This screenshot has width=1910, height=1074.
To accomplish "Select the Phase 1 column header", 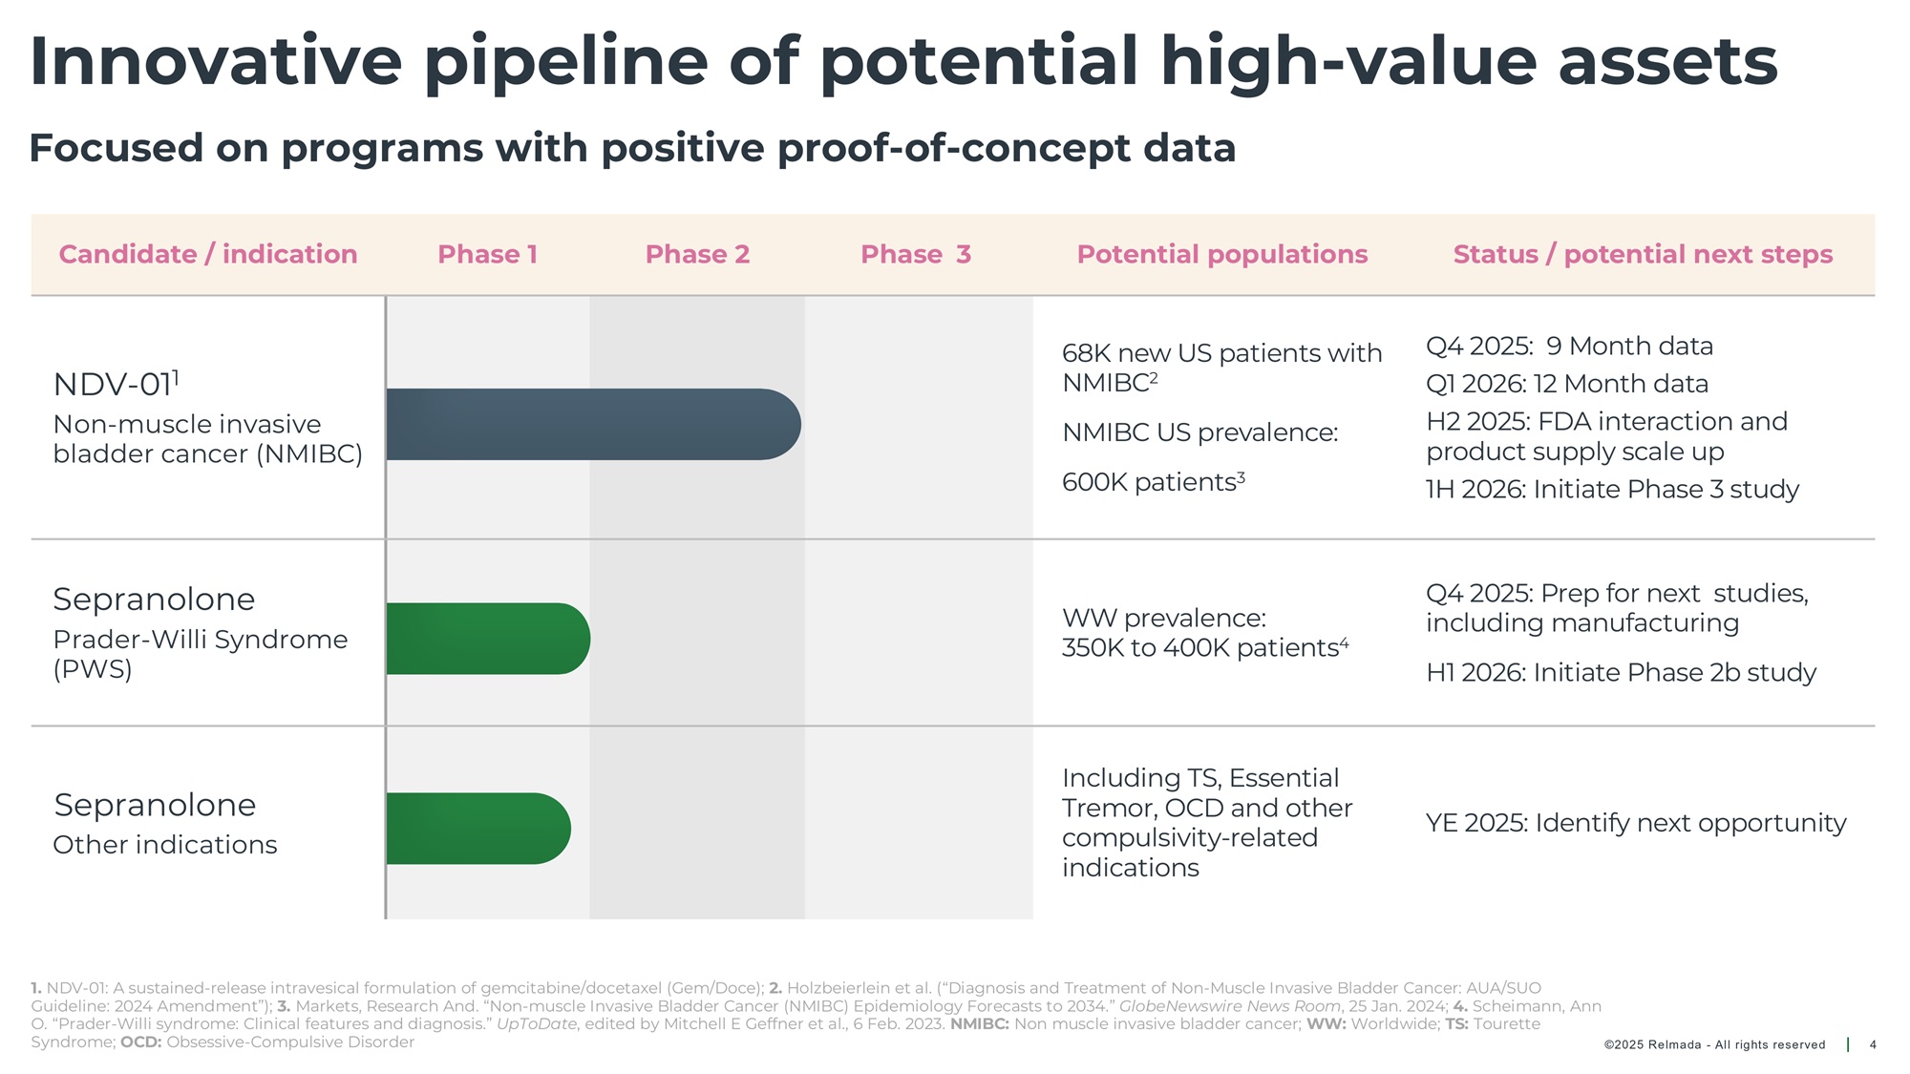I will [487, 254].
